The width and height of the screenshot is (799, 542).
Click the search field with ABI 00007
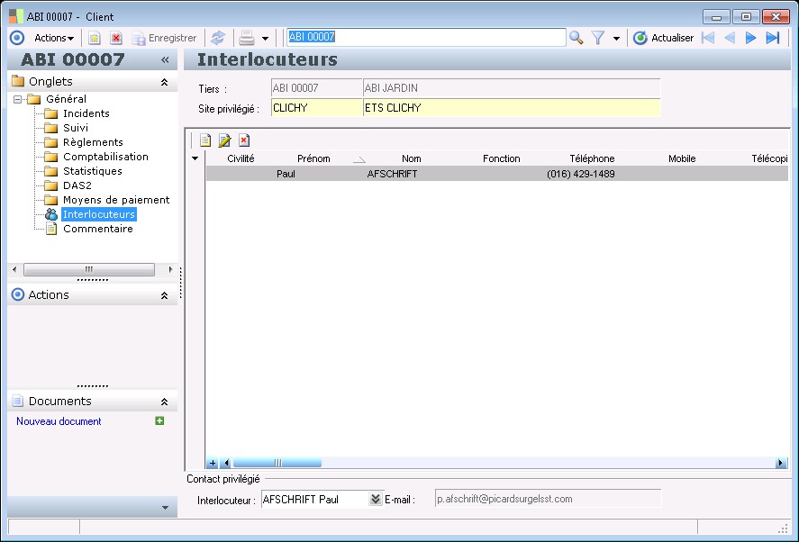click(426, 37)
